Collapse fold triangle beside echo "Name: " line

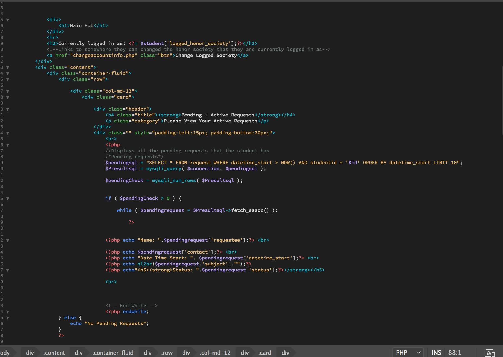coord(8,240)
